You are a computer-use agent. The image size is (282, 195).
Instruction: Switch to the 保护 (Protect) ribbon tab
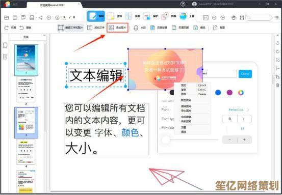(151, 16)
